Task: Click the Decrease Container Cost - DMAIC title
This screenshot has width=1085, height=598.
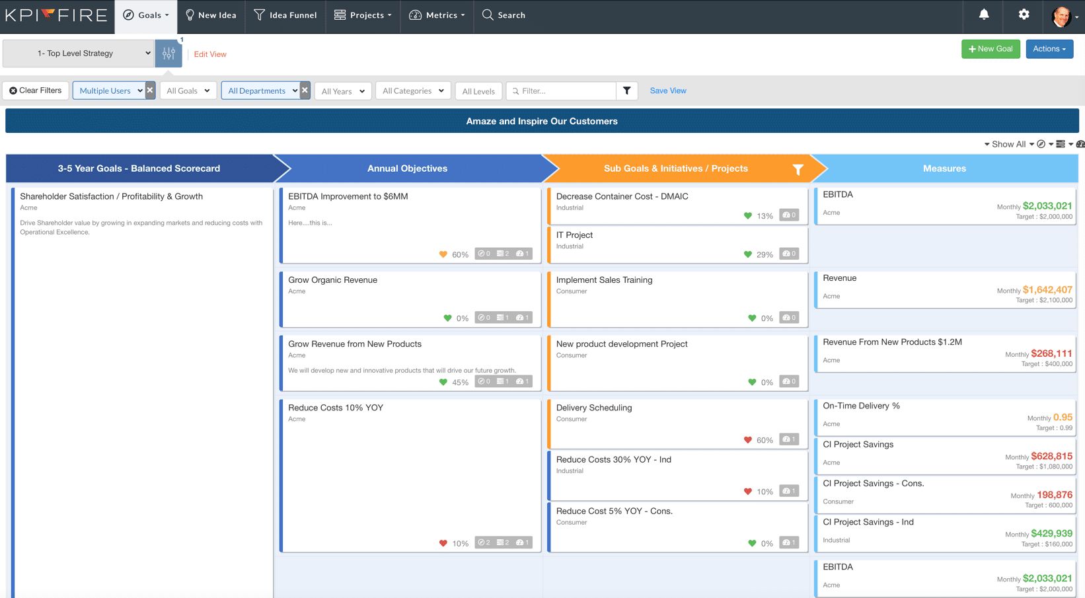Action: point(622,196)
